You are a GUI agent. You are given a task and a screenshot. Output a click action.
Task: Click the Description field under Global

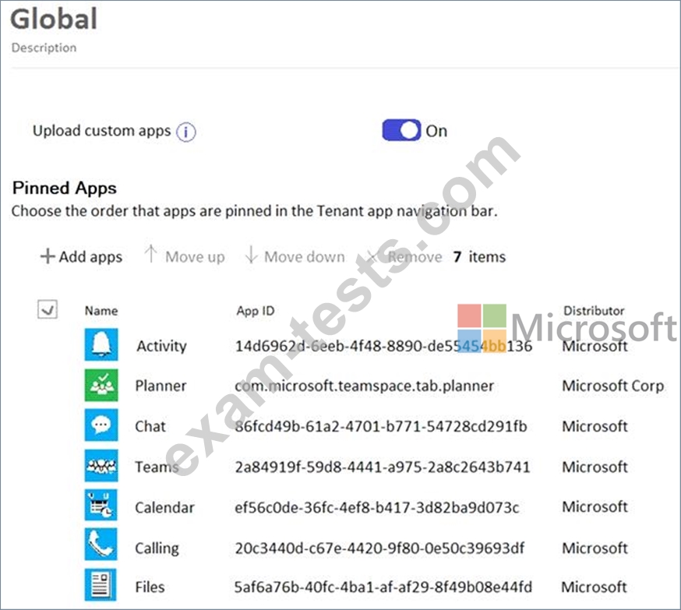[44, 48]
